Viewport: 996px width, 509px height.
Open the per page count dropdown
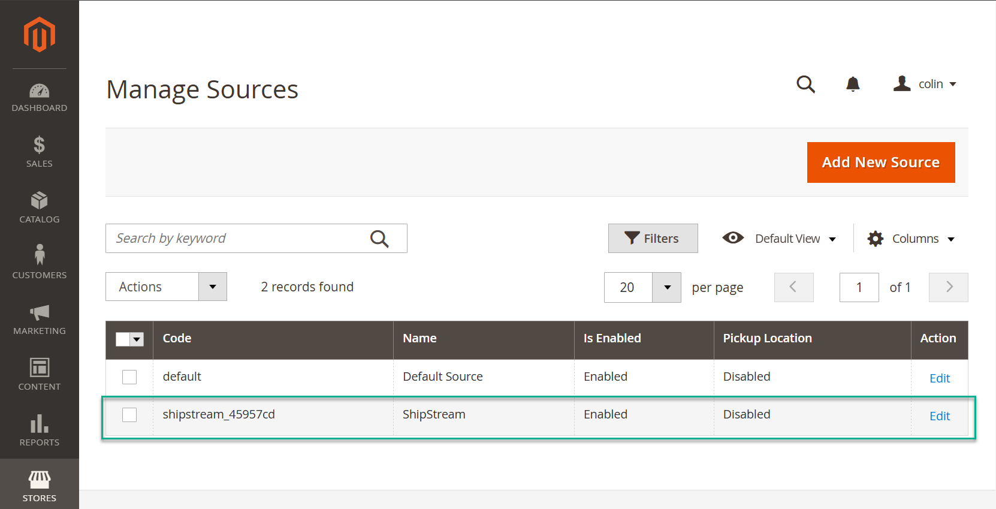(x=666, y=287)
